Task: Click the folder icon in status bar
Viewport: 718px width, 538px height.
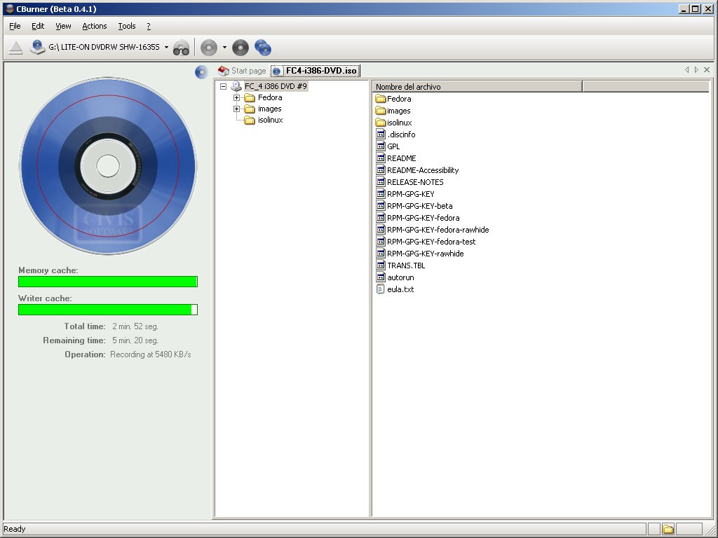Action: tap(668, 530)
